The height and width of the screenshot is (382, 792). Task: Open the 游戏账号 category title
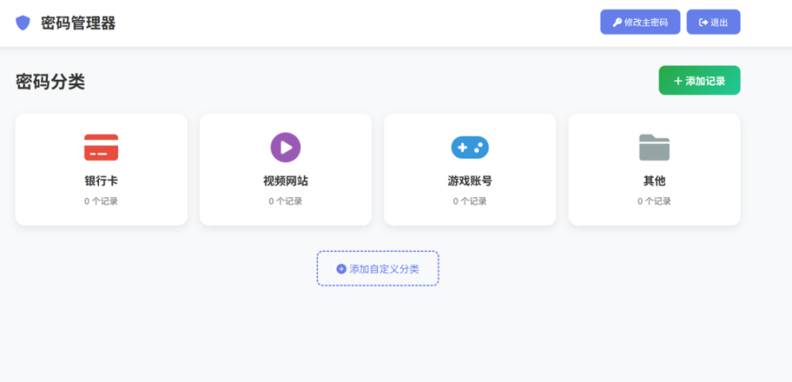[x=469, y=181]
